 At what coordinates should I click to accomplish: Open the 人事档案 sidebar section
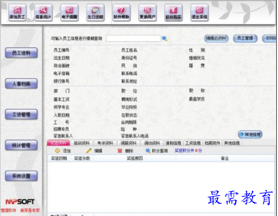[x=21, y=84]
